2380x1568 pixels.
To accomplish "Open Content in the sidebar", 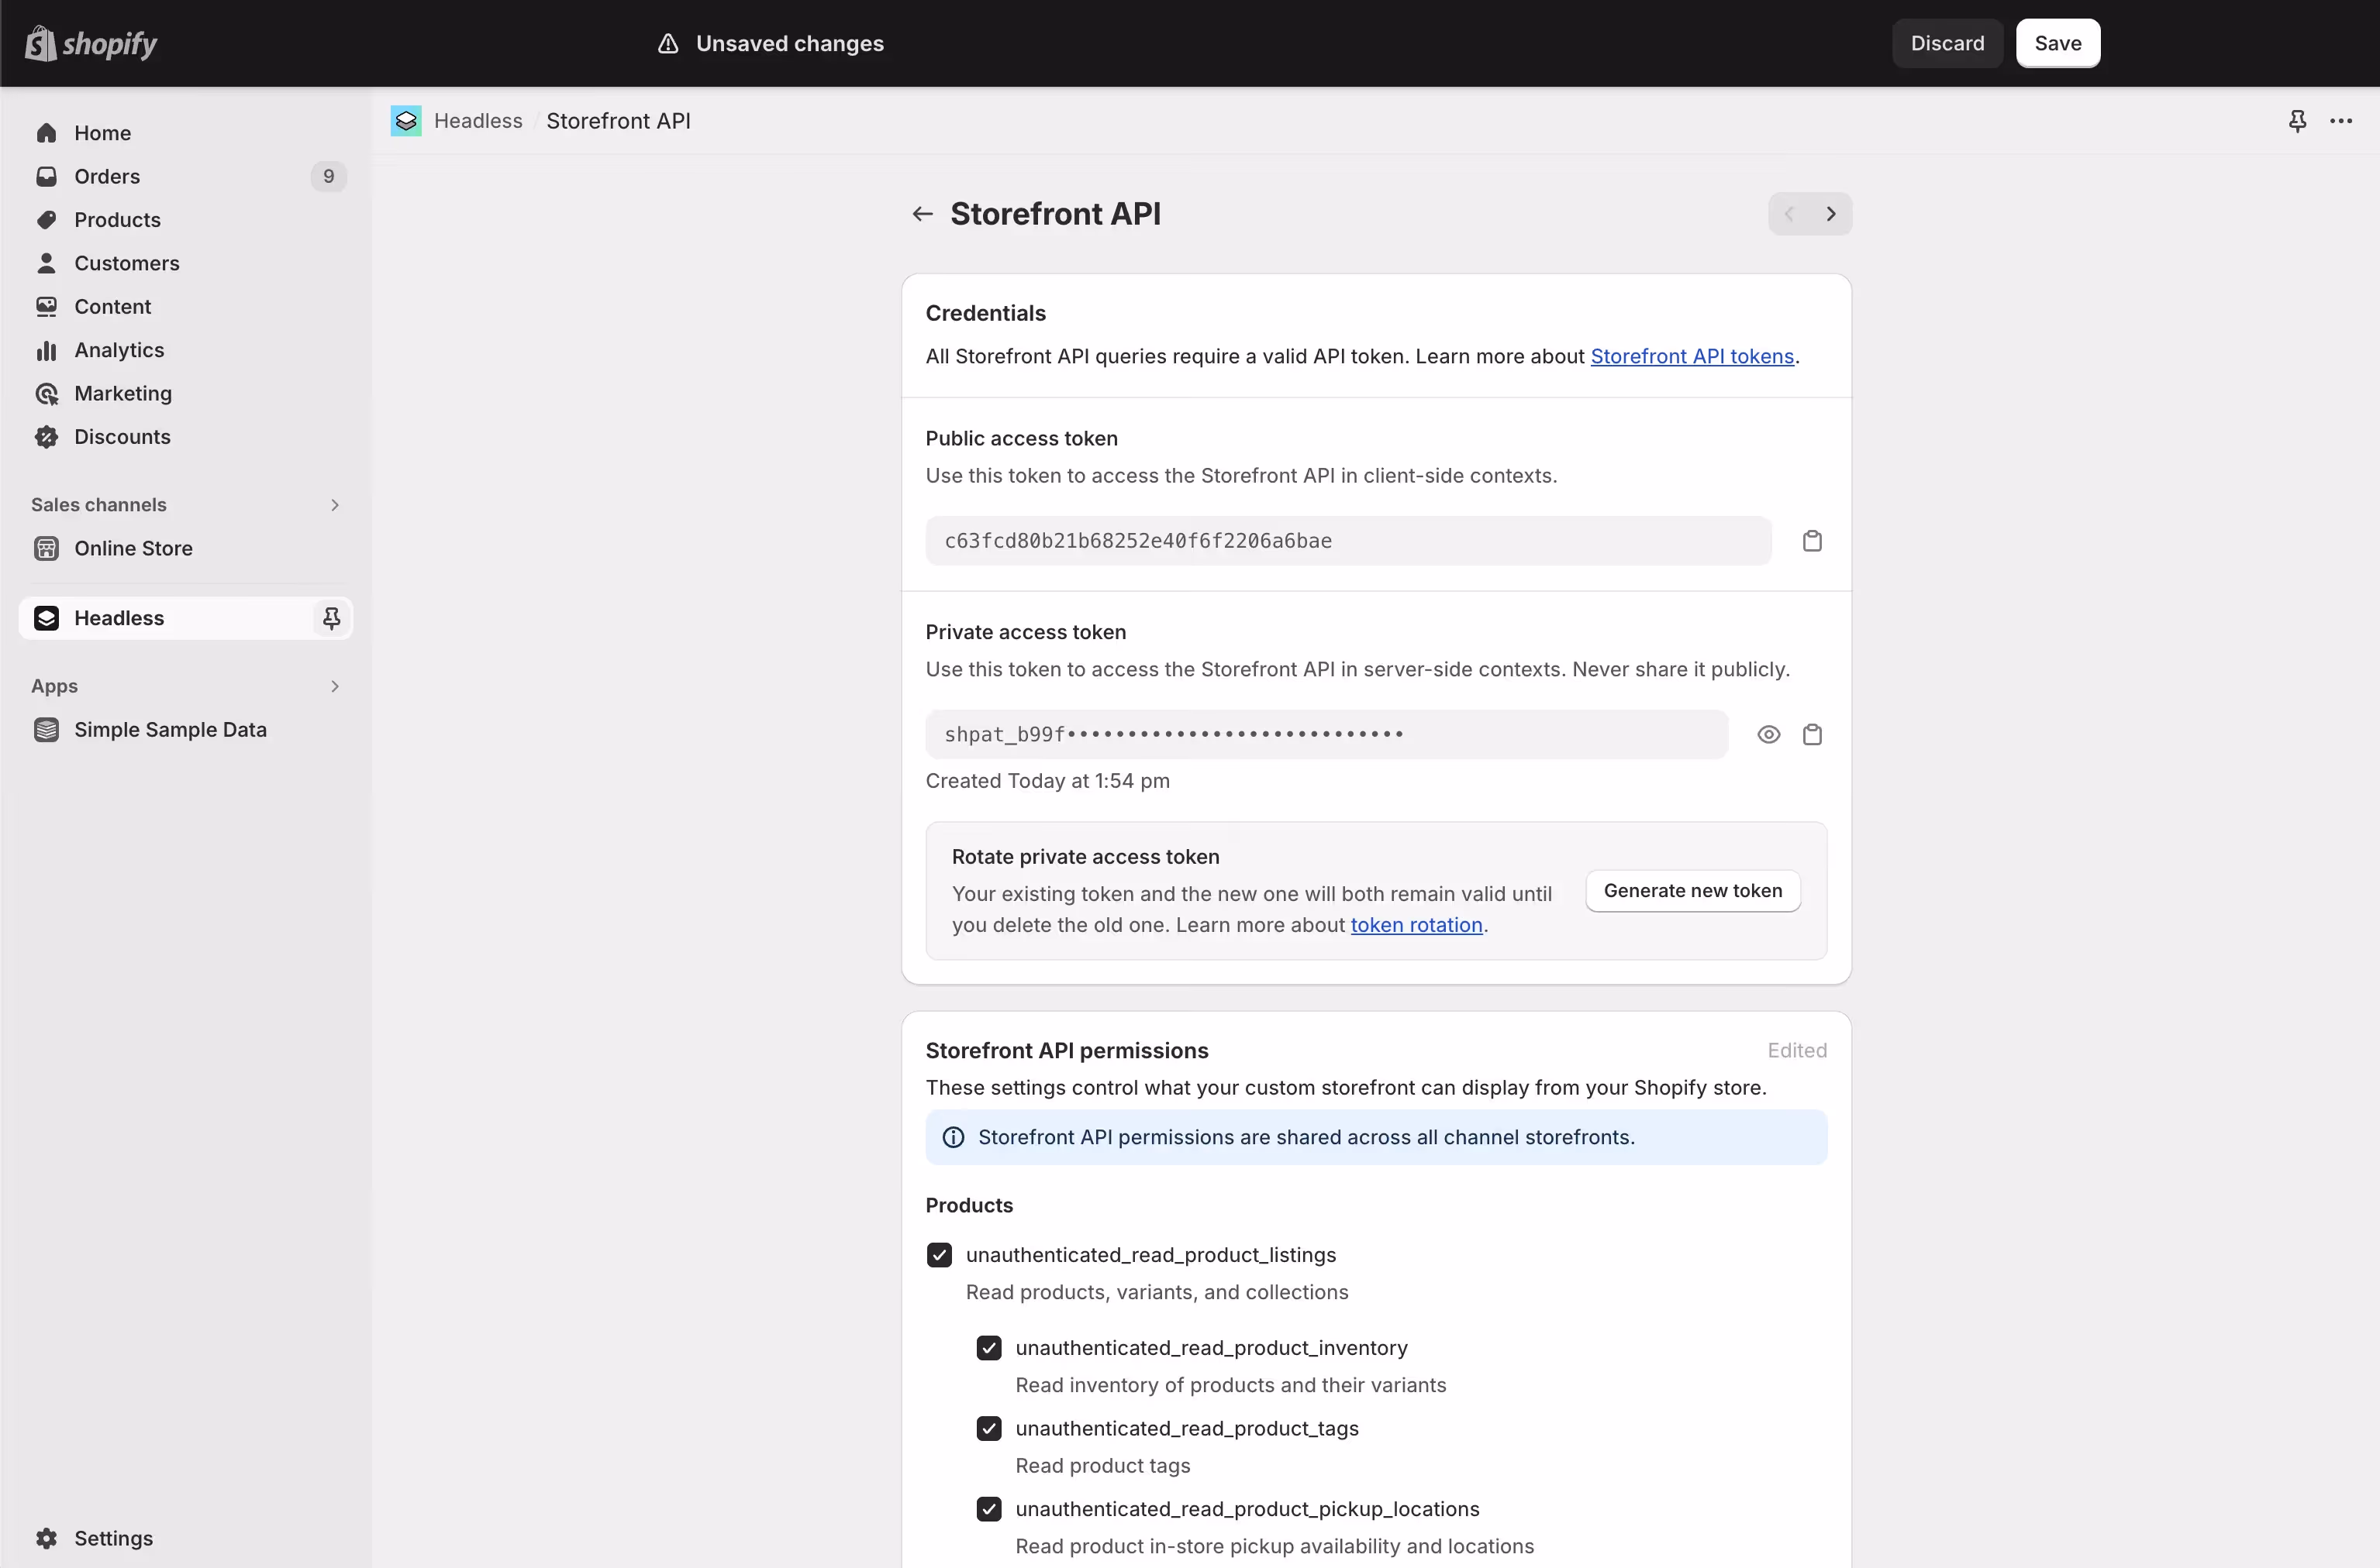I will (186, 307).
